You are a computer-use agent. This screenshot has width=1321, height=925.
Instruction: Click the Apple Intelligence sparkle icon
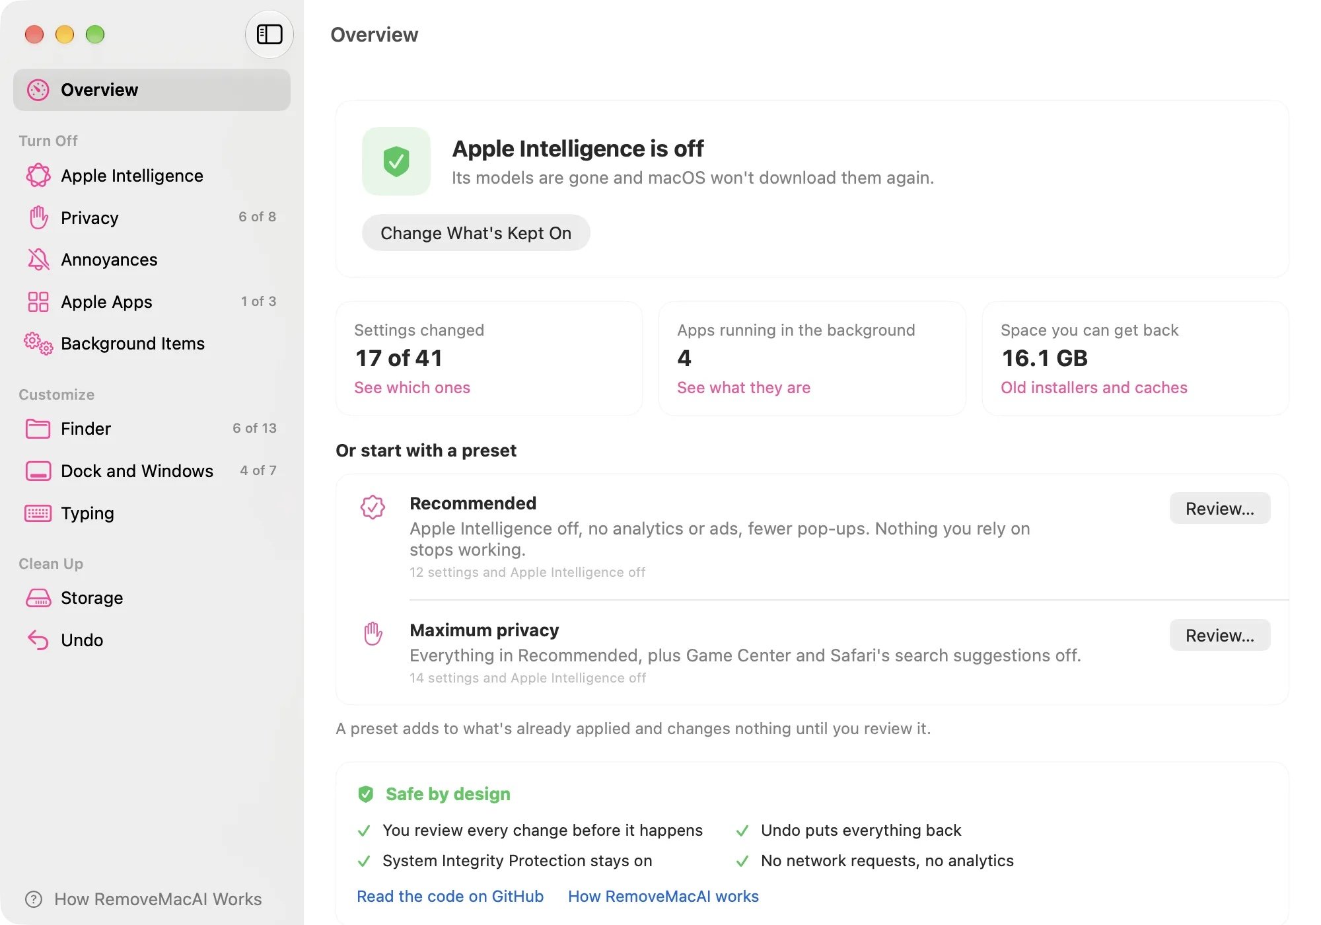(x=38, y=175)
